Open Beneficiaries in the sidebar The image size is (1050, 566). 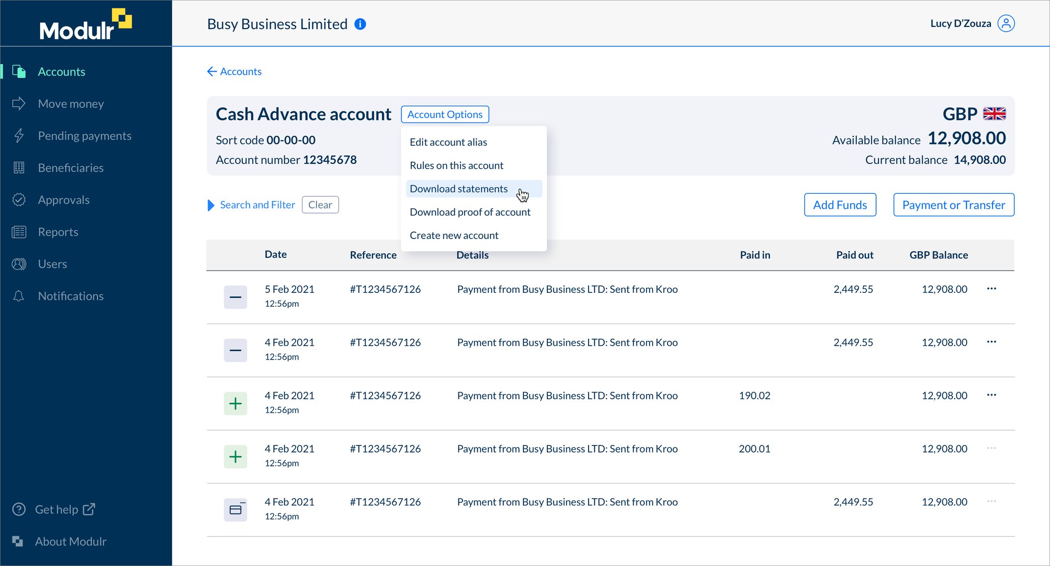(x=71, y=168)
